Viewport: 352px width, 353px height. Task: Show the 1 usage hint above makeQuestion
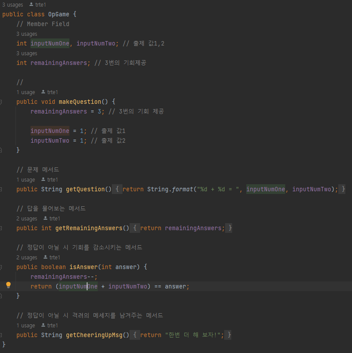point(26,92)
